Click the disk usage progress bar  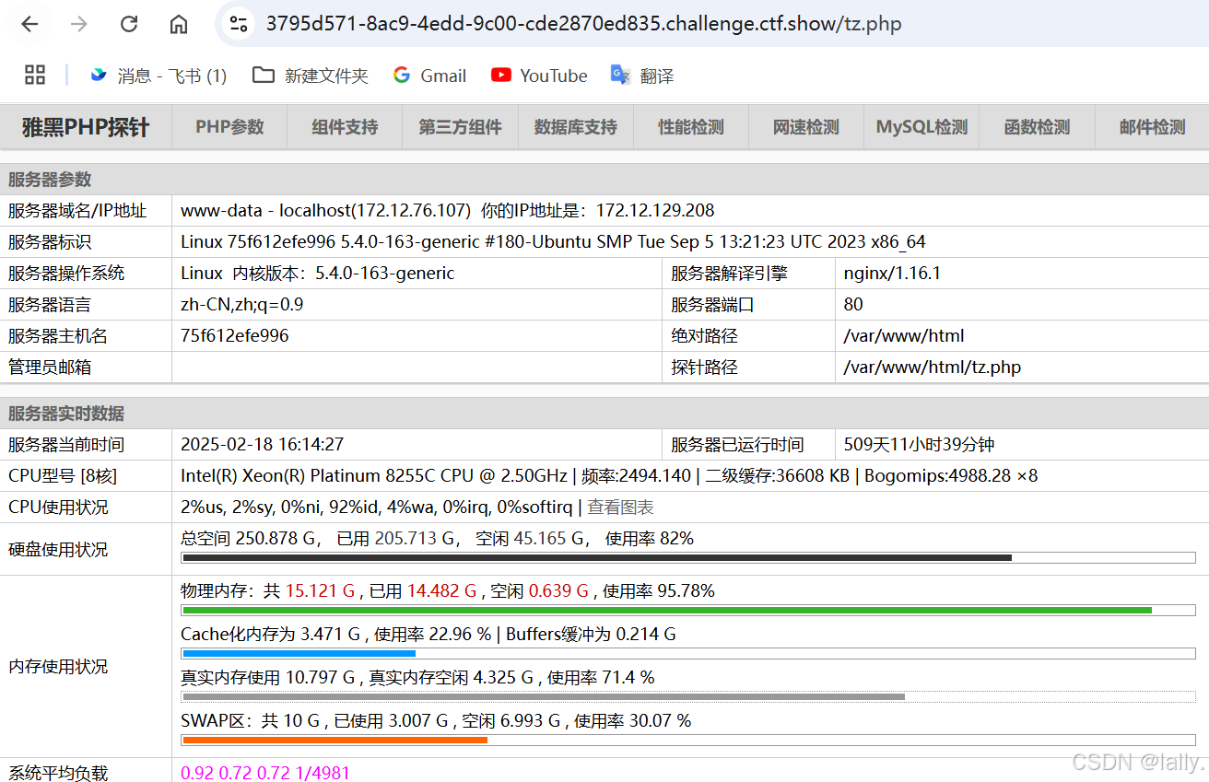tap(688, 557)
